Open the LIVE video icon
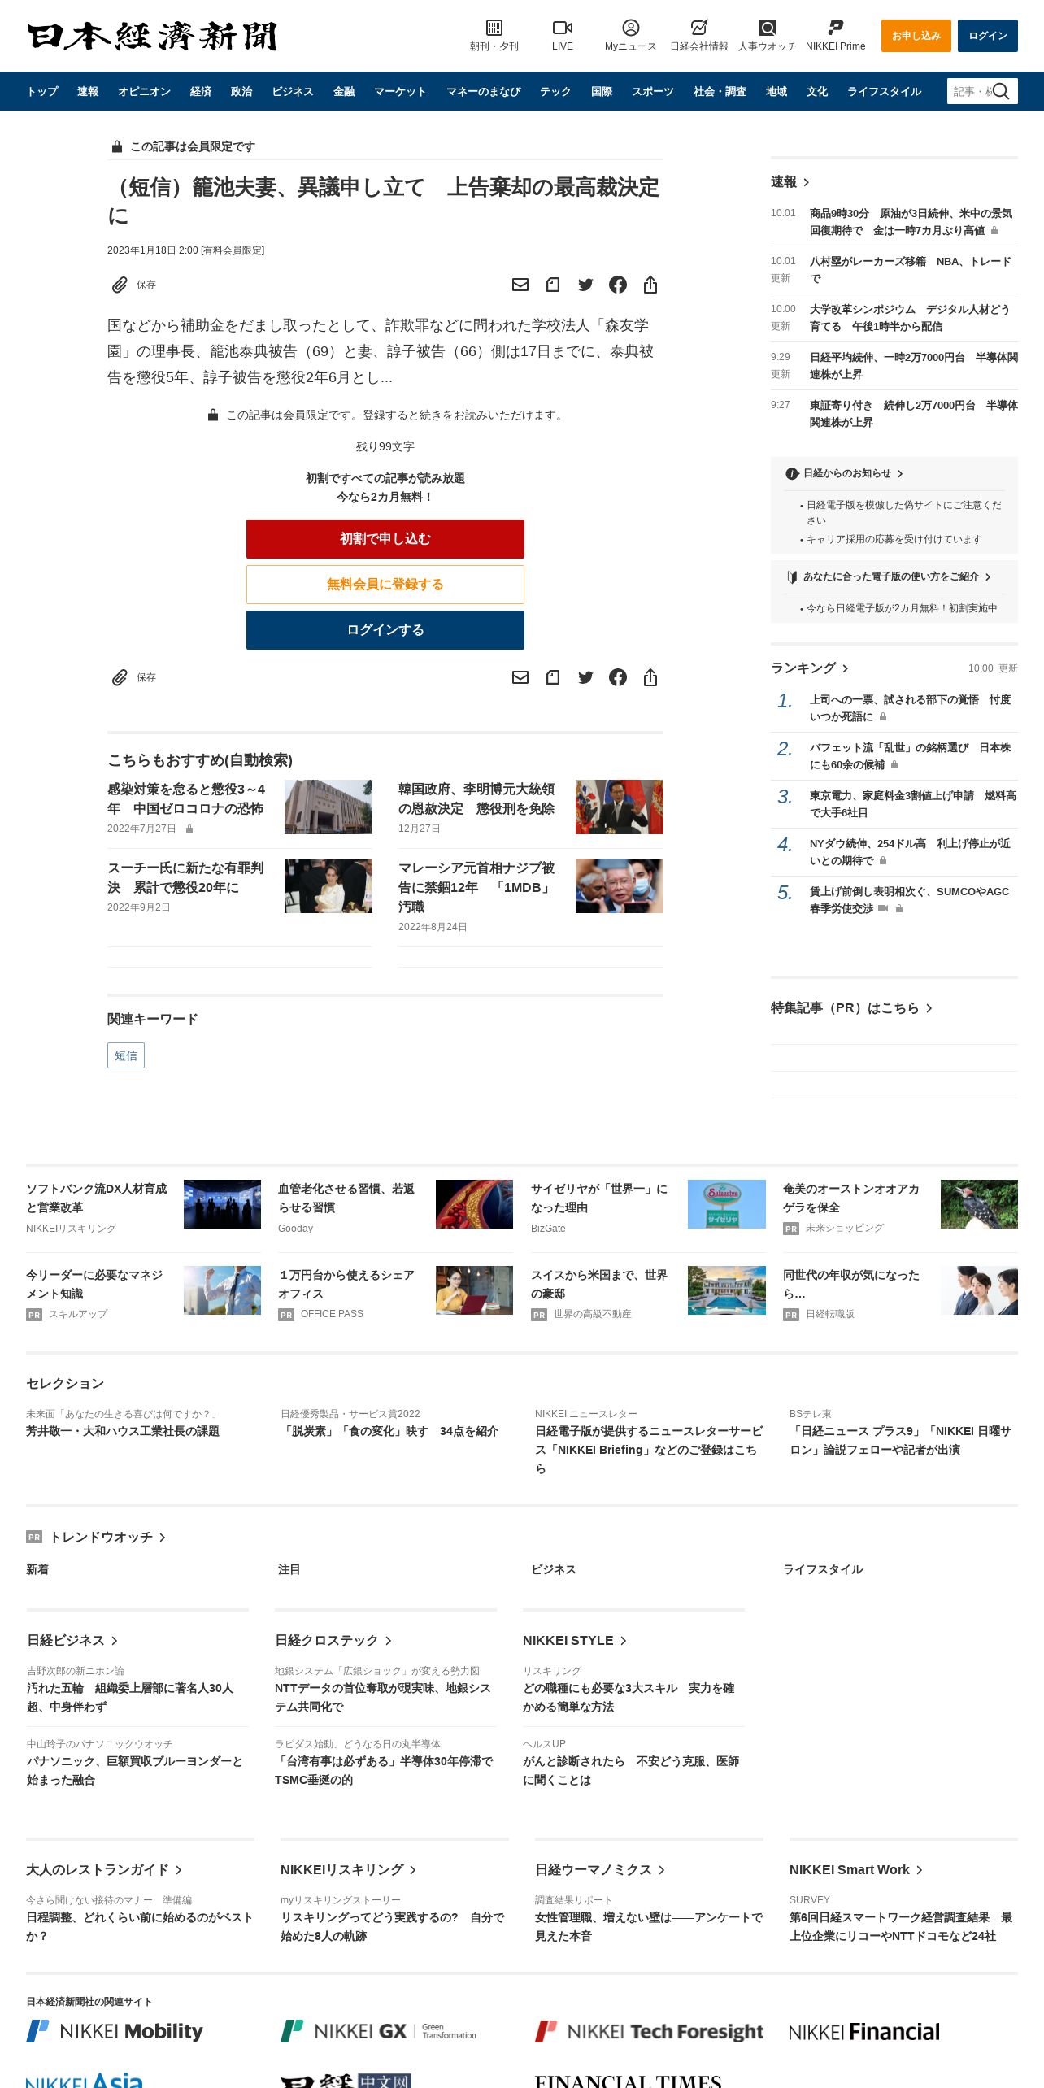The image size is (1044, 2088). [x=563, y=28]
